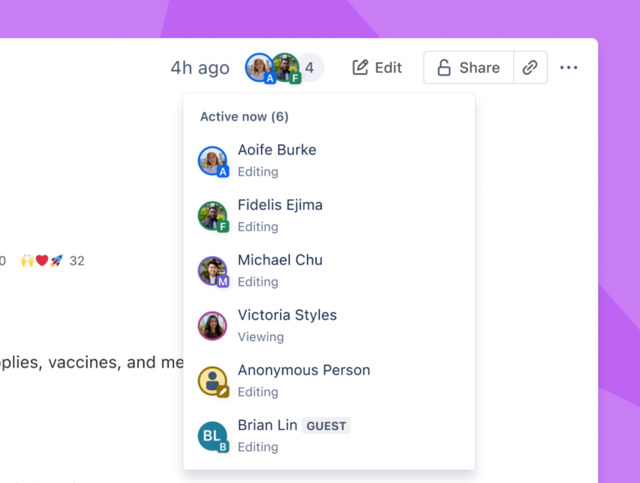Click the Edit pencil button
Image resolution: width=640 pixels, height=483 pixels.
click(377, 67)
